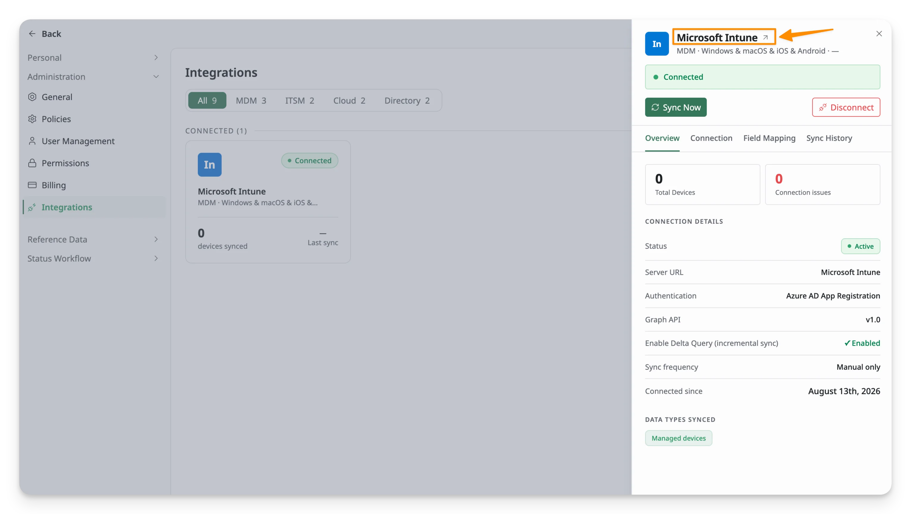The height and width of the screenshot is (514, 911).
Task: Click the Last sync label on card
Action: click(323, 243)
